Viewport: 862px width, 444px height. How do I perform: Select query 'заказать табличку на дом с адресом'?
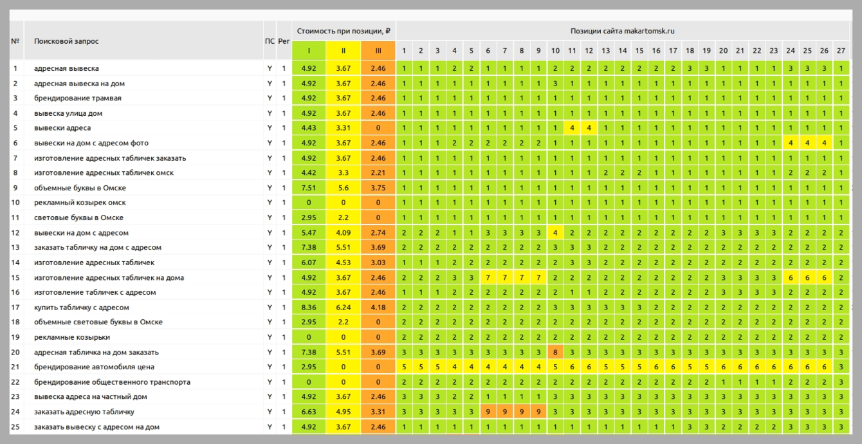coord(98,248)
